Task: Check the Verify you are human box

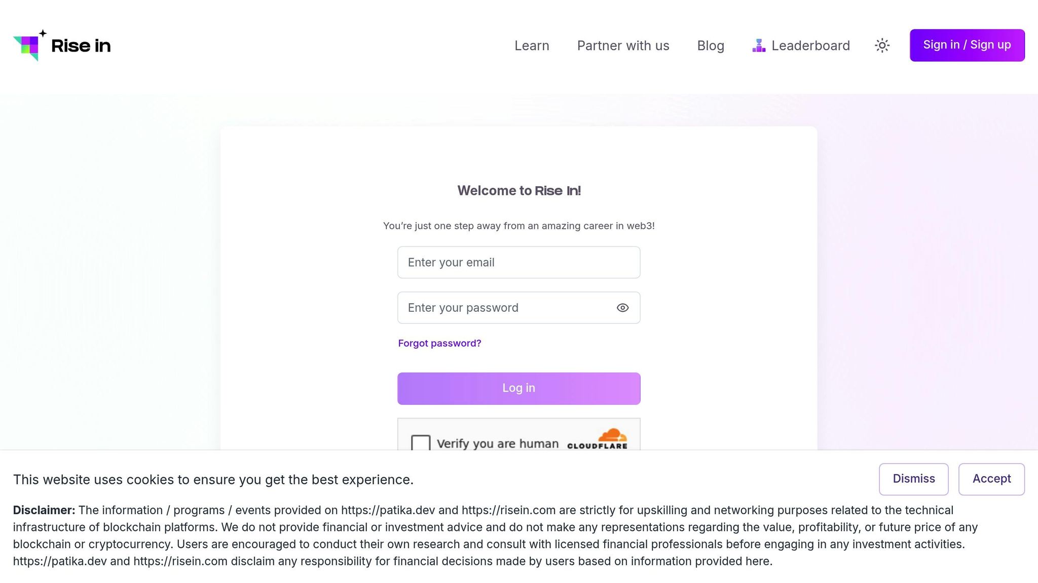Action: 421,443
